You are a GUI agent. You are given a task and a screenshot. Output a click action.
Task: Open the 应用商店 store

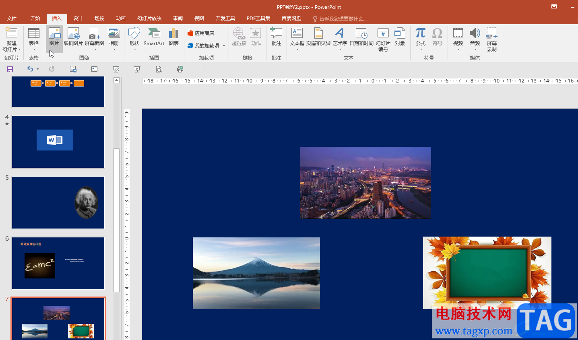coord(201,33)
